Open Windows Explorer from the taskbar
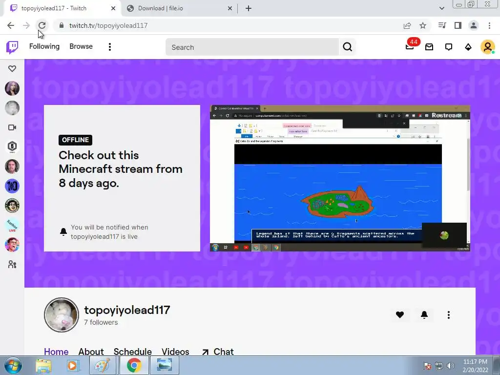 pyautogui.click(x=43, y=365)
